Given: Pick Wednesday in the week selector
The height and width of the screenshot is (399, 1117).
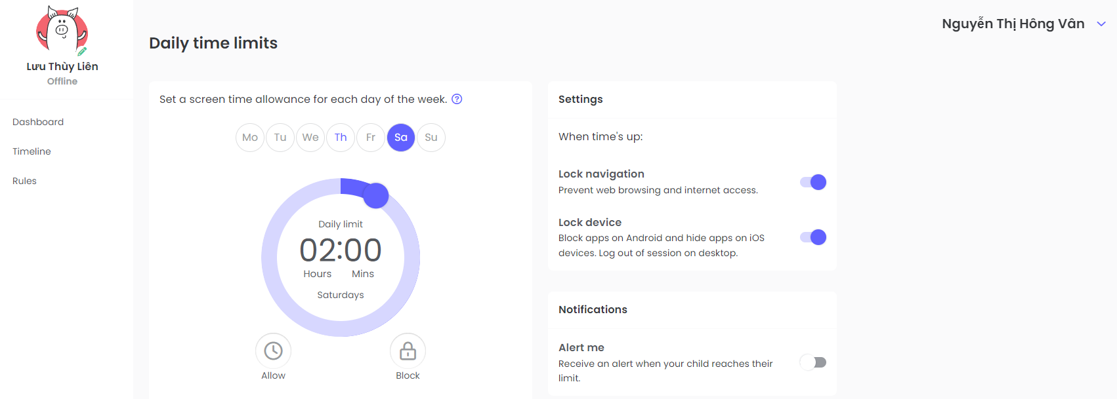Looking at the screenshot, I should pos(310,138).
